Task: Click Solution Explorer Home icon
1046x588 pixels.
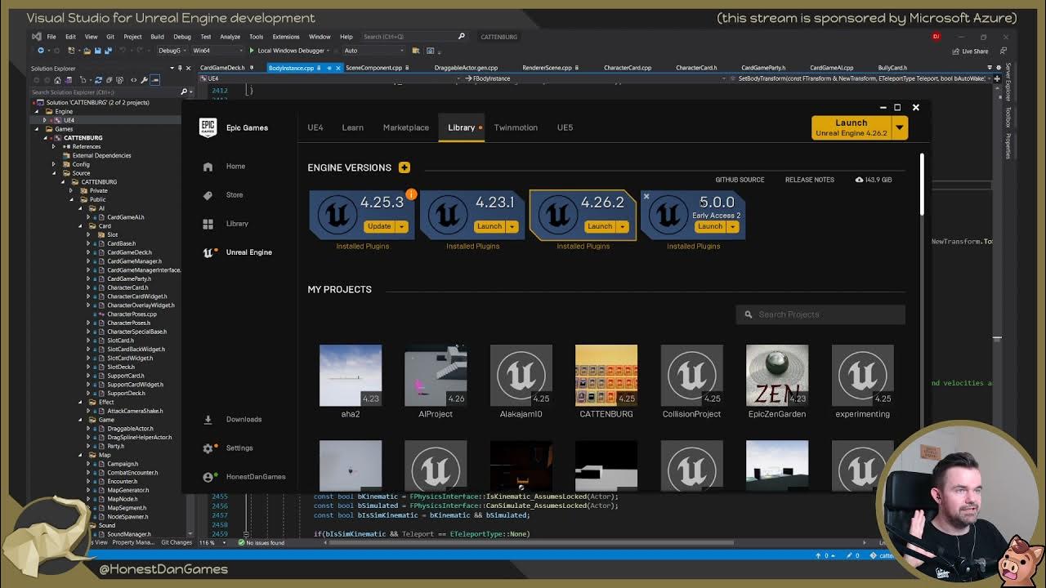Action: click(x=57, y=80)
